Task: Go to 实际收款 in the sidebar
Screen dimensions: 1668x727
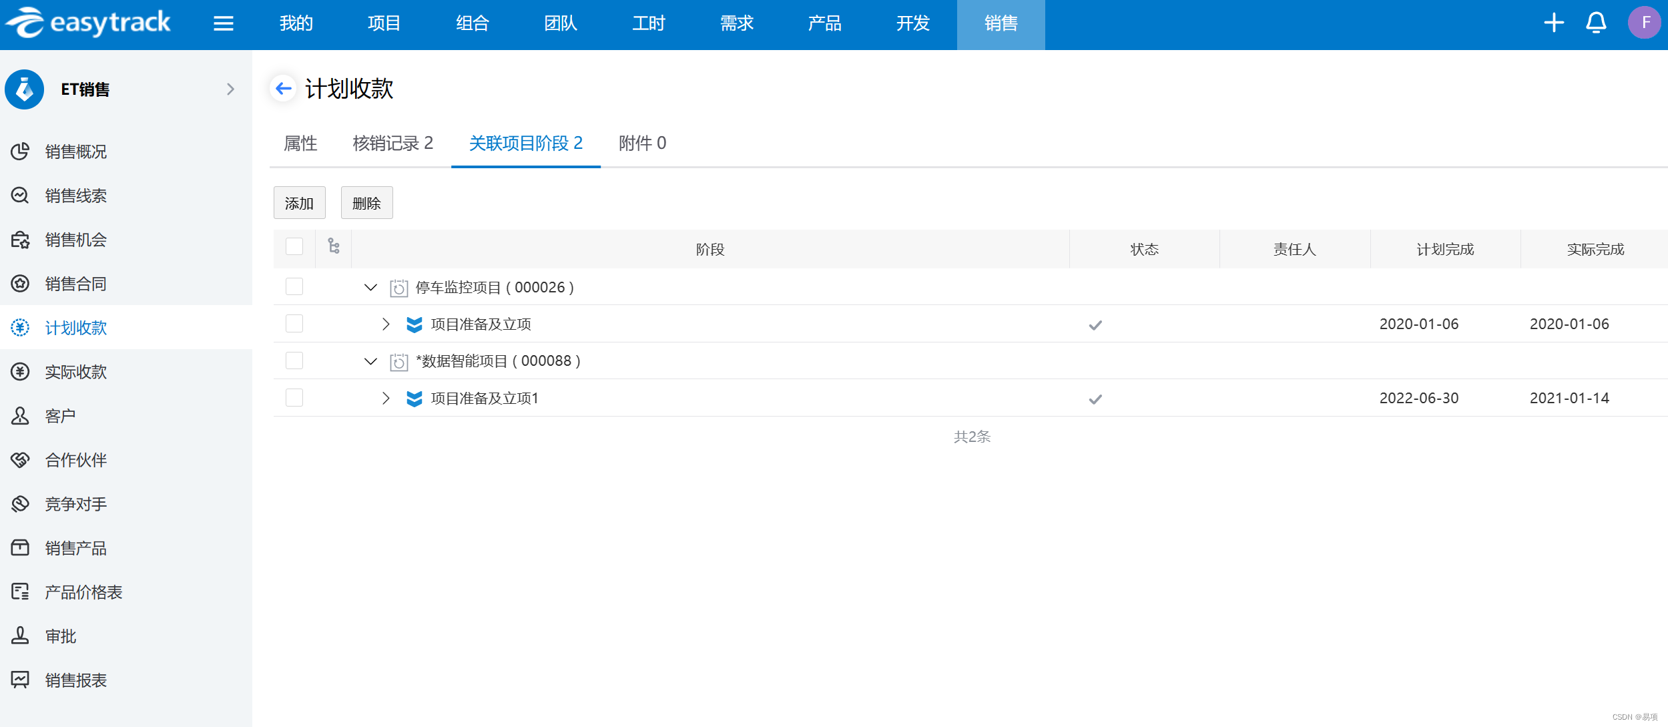Action: (x=75, y=372)
